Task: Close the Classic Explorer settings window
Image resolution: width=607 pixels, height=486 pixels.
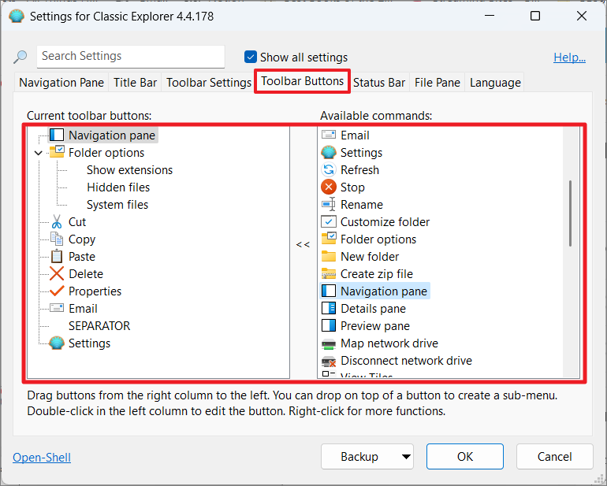Action: (x=582, y=16)
